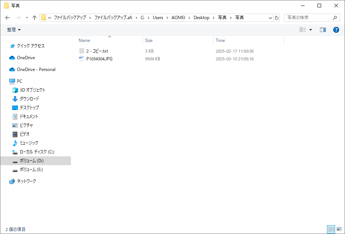Expand the chevron after Desktop in path

coord(213,18)
